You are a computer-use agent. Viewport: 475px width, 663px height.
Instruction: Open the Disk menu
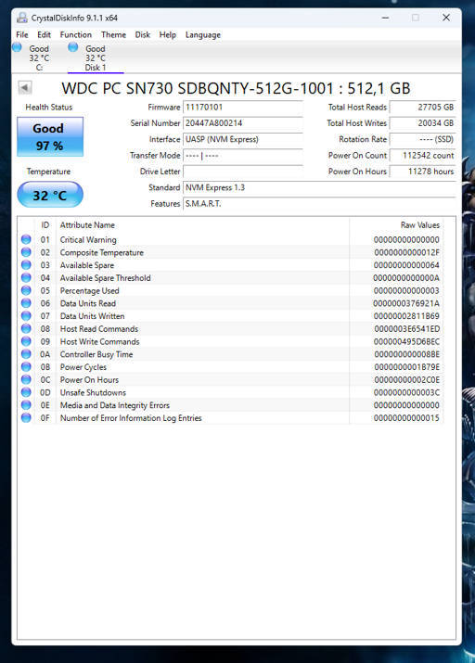point(143,34)
